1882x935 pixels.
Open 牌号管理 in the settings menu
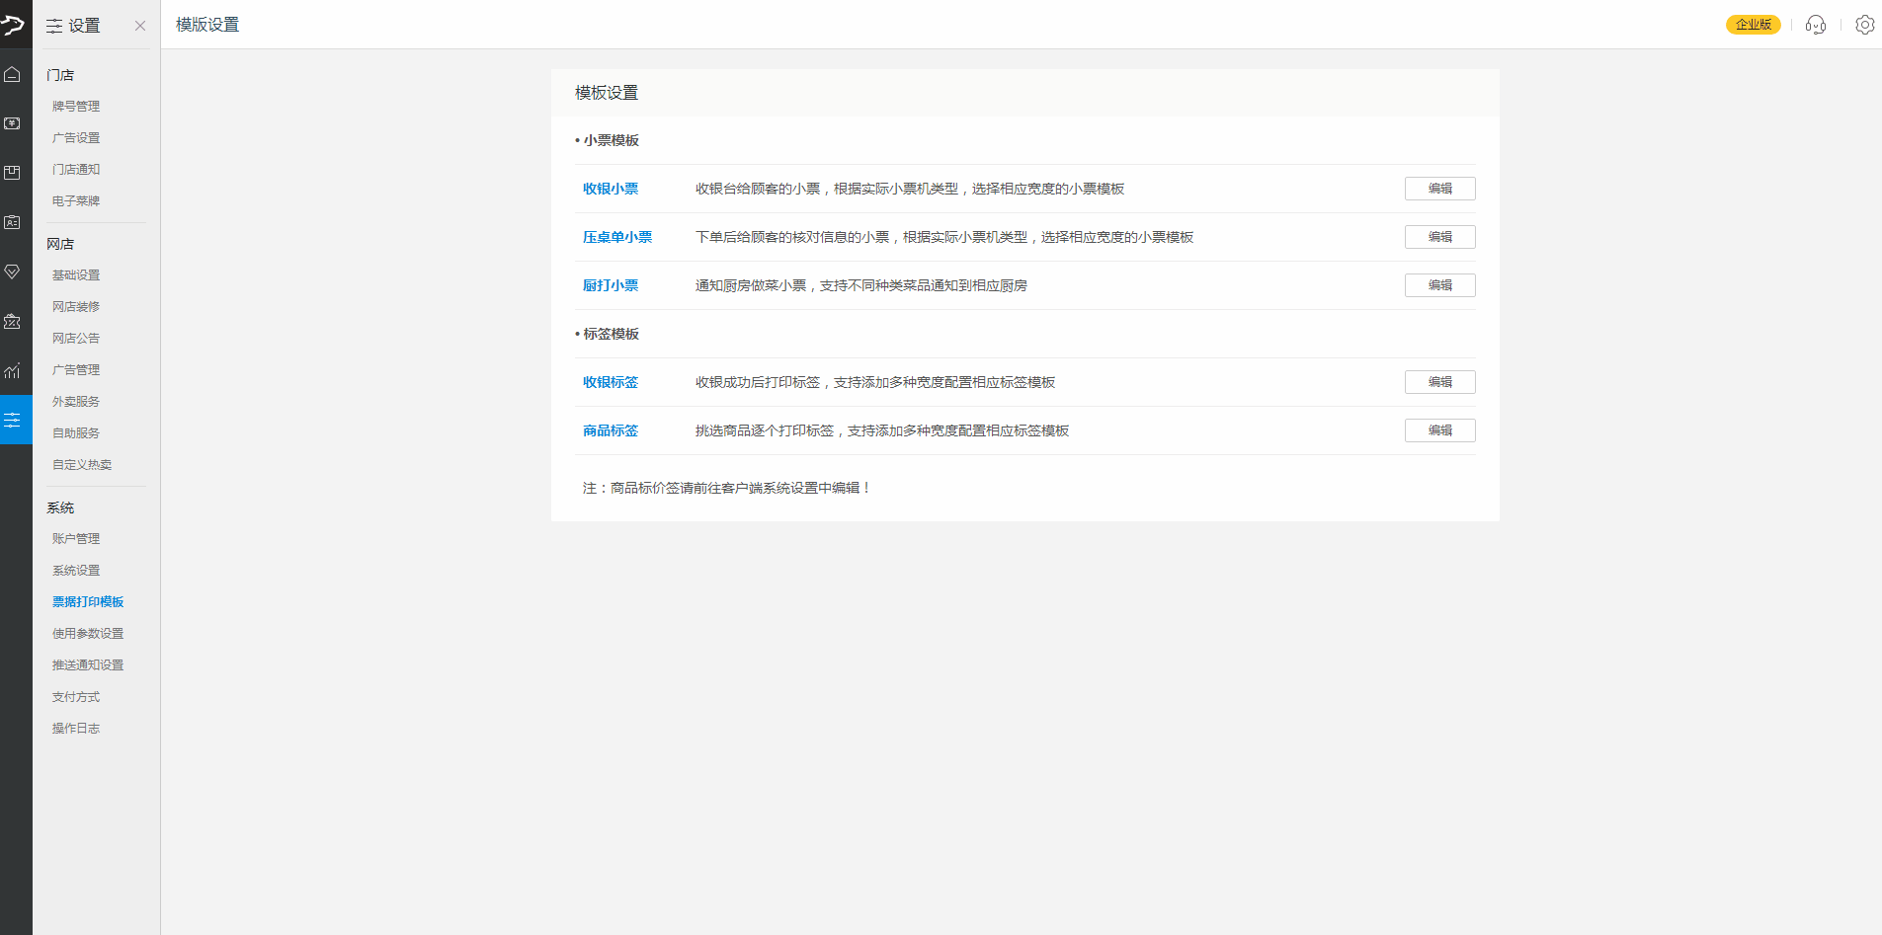[x=76, y=106]
